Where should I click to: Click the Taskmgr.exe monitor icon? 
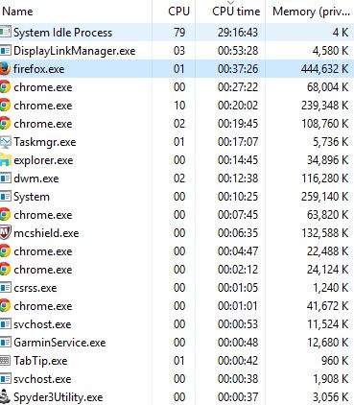click(x=5, y=142)
